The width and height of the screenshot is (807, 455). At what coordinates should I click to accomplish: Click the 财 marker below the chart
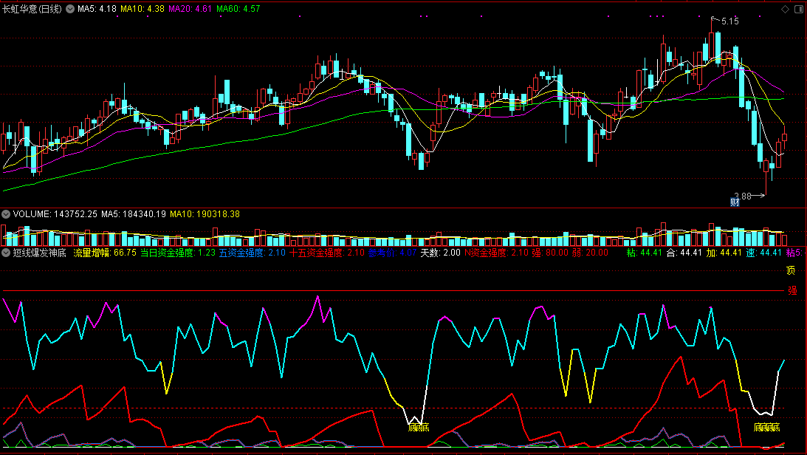click(735, 202)
